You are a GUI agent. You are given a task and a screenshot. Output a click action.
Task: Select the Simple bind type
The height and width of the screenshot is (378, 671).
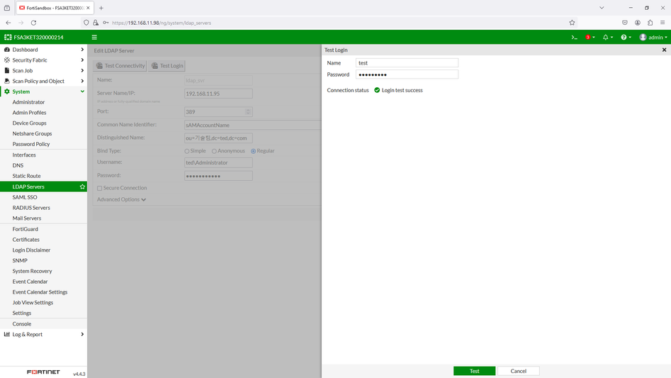187,151
